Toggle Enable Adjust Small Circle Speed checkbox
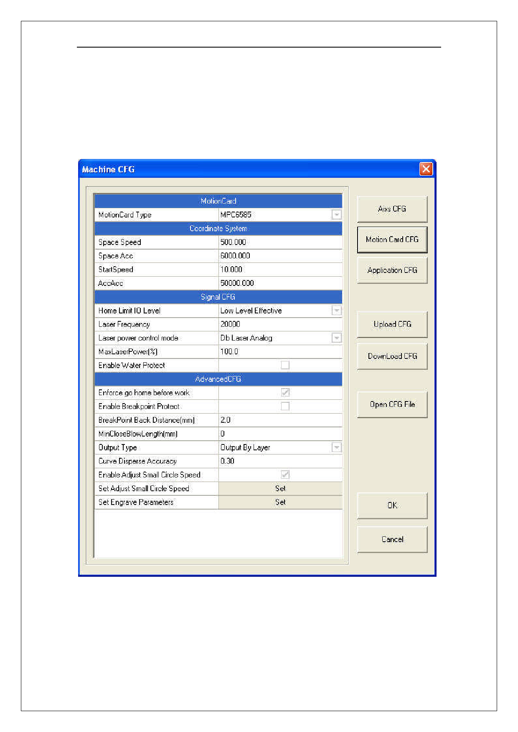 [x=285, y=475]
